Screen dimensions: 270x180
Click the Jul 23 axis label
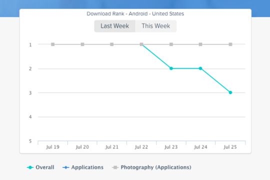[171, 147]
